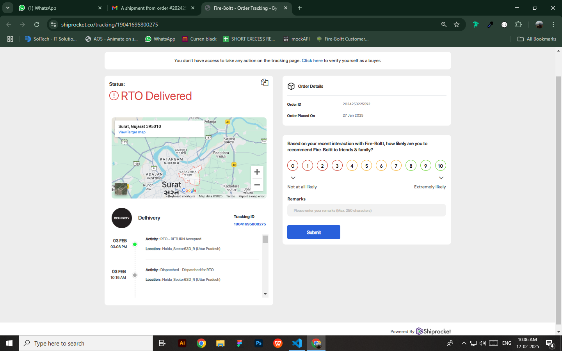562x351 pixels.
Task: Open Visual Studio Code from the taskbar
Action: (297, 343)
